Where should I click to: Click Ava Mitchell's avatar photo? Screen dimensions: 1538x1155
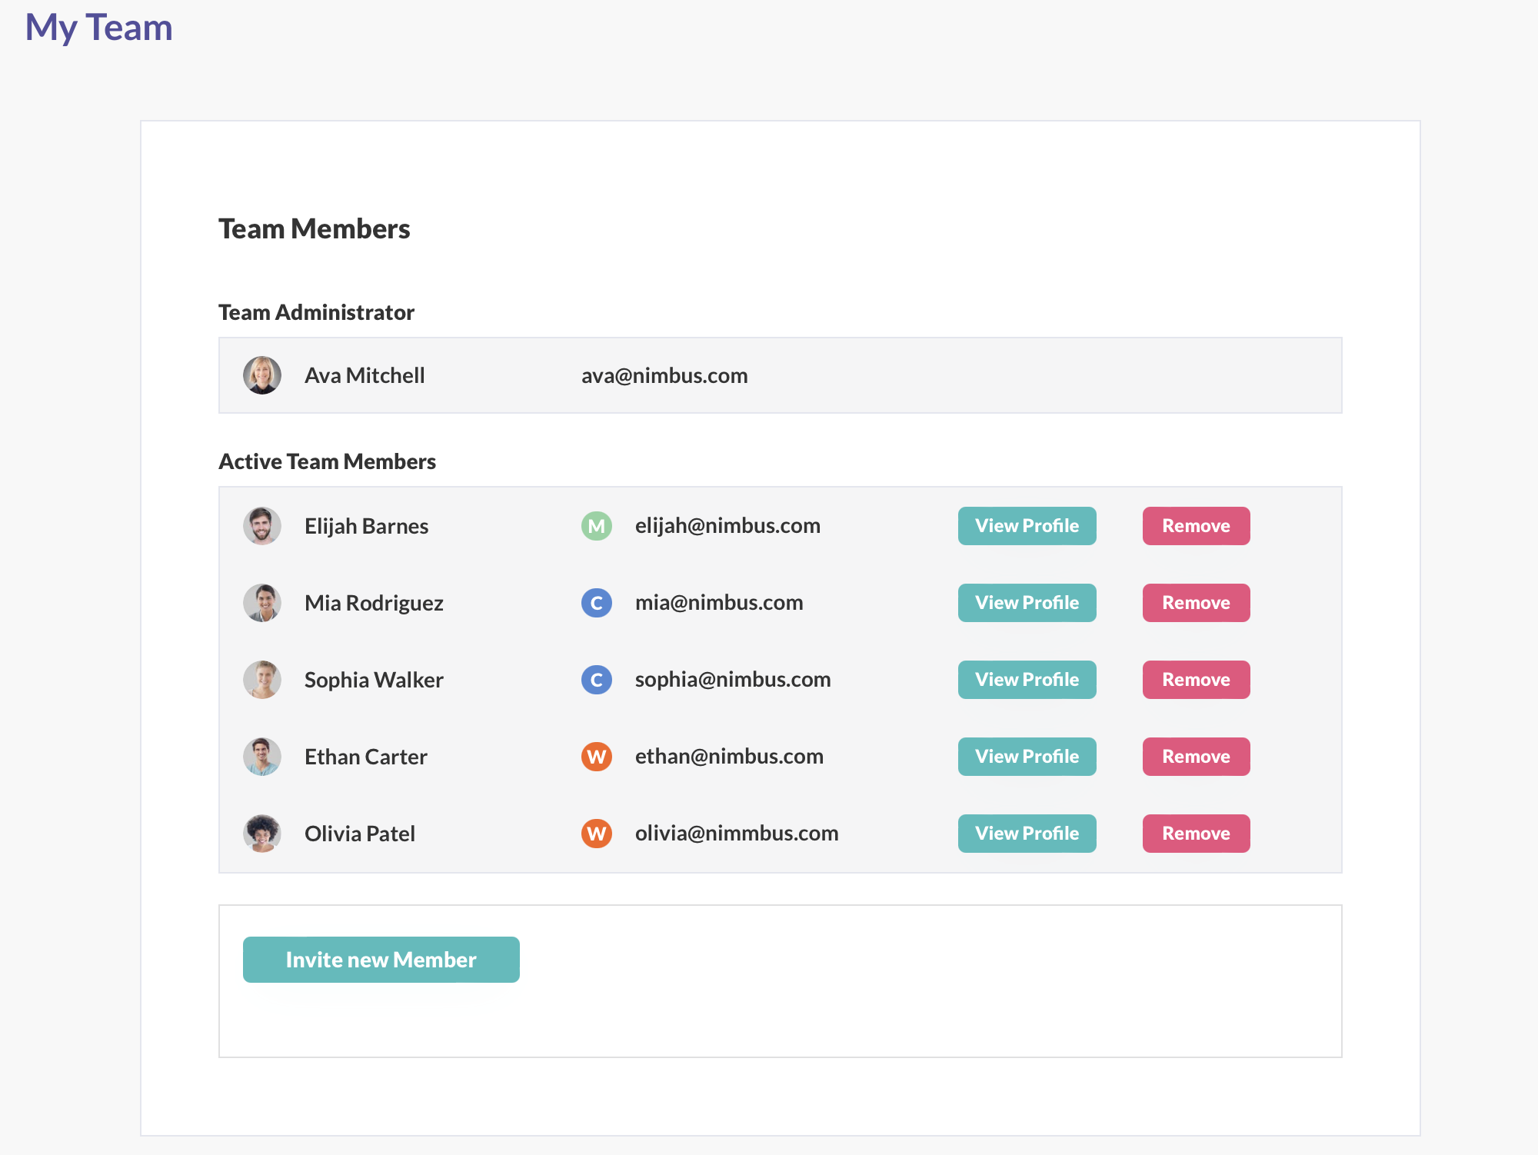[x=262, y=375]
